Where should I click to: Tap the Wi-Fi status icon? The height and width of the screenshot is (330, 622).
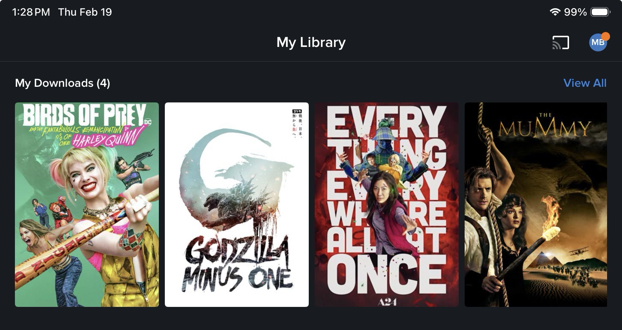(x=555, y=12)
